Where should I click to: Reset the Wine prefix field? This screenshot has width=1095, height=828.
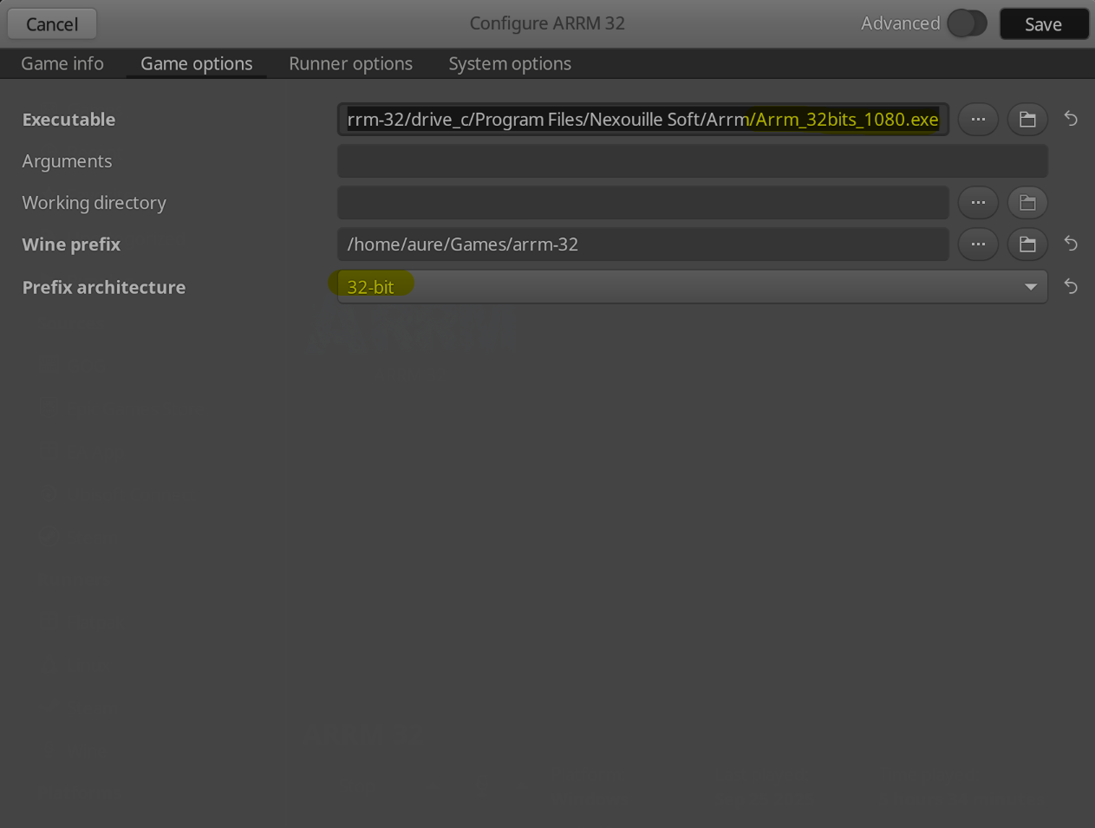[1071, 244]
